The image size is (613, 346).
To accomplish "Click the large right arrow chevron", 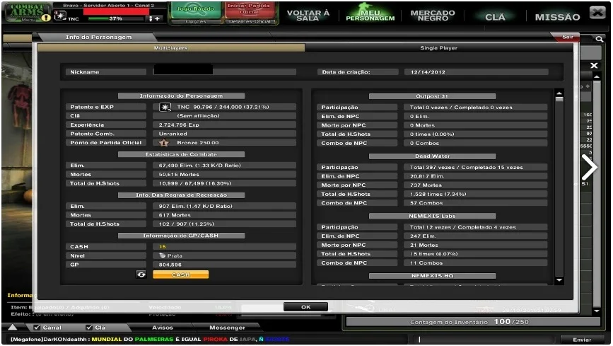I will [589, 168].
